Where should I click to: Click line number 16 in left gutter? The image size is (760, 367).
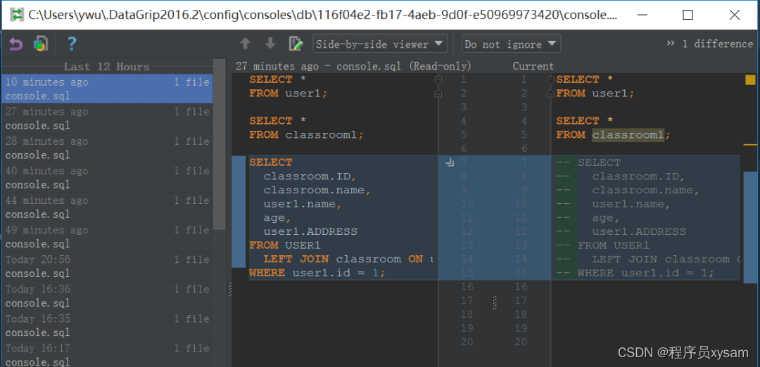click(467, 287)
